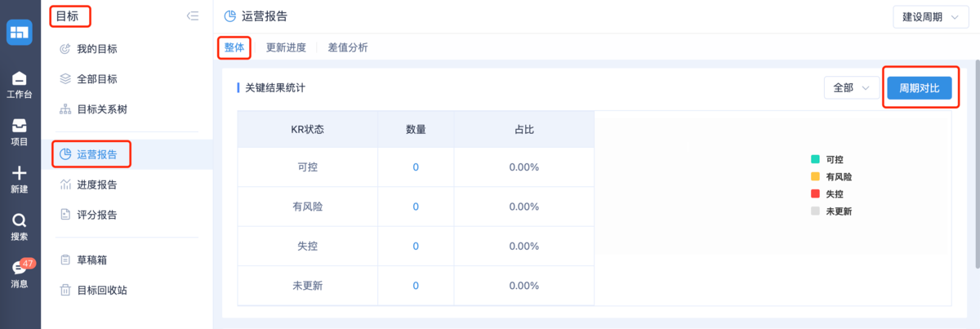Viewport: 980px width, 329px height.
Task: Expand the 建设周期 dropdown
Action: coord(929,18)
